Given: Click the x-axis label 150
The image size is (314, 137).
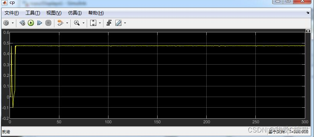Looking at the screenshot, I should 158,122.
